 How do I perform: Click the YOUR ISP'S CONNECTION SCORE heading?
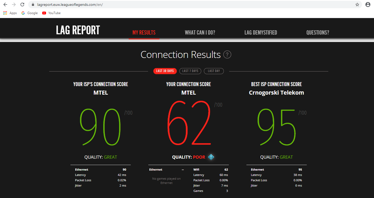coord(101,84)
